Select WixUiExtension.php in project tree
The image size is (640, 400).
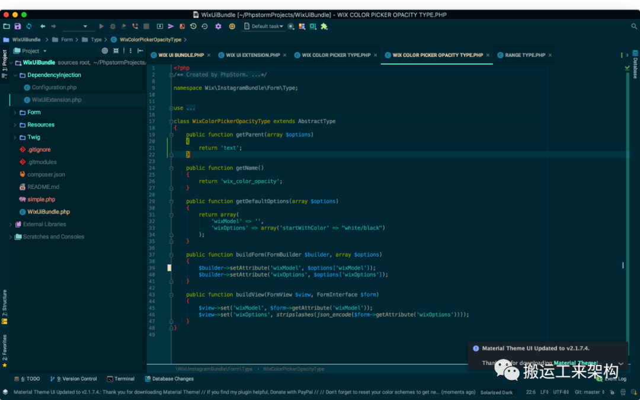56,100
